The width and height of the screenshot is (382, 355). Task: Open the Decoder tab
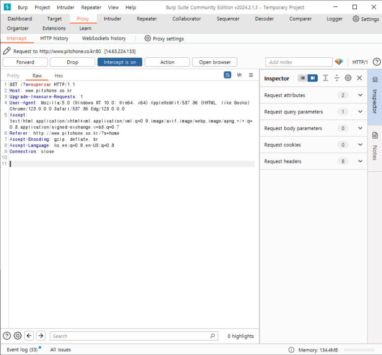pyautogui.click(x=264, y=19)
